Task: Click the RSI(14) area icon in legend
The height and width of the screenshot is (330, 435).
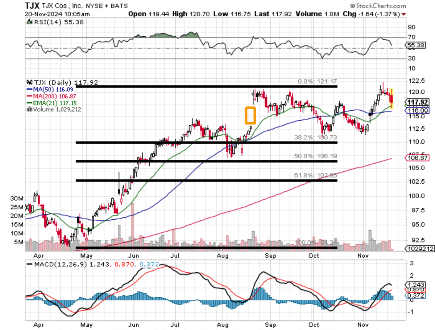Action: click(x=29, y=23)
